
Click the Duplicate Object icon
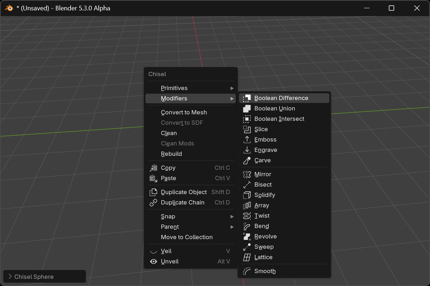point(153,192)
